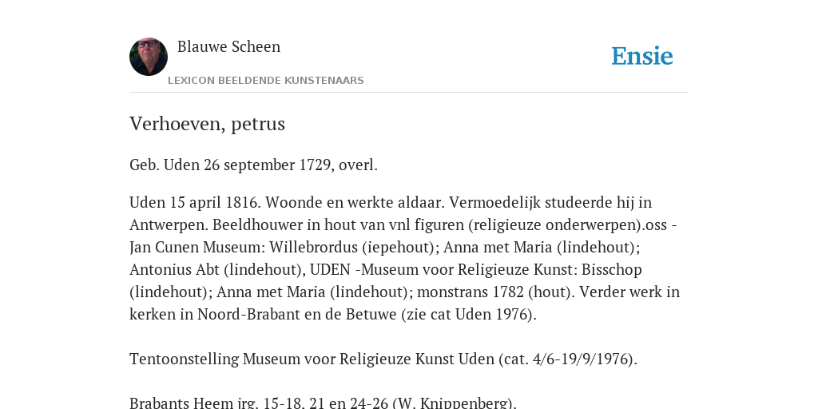Image resolution: width=818 pixels, height=409 pixels.
Task: Open Blauwe Scheen's profile photo
Action: point(148,57)
